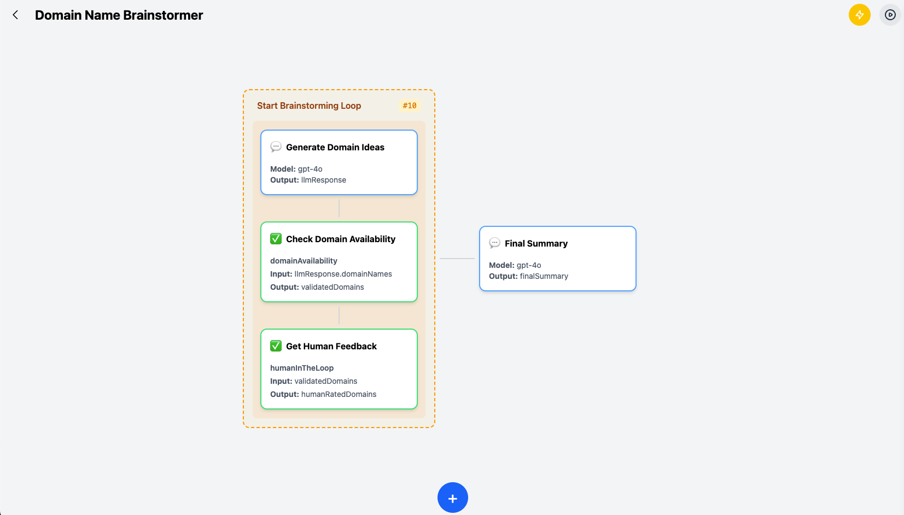Select the Check Domain Availability node

coord(339,261)
